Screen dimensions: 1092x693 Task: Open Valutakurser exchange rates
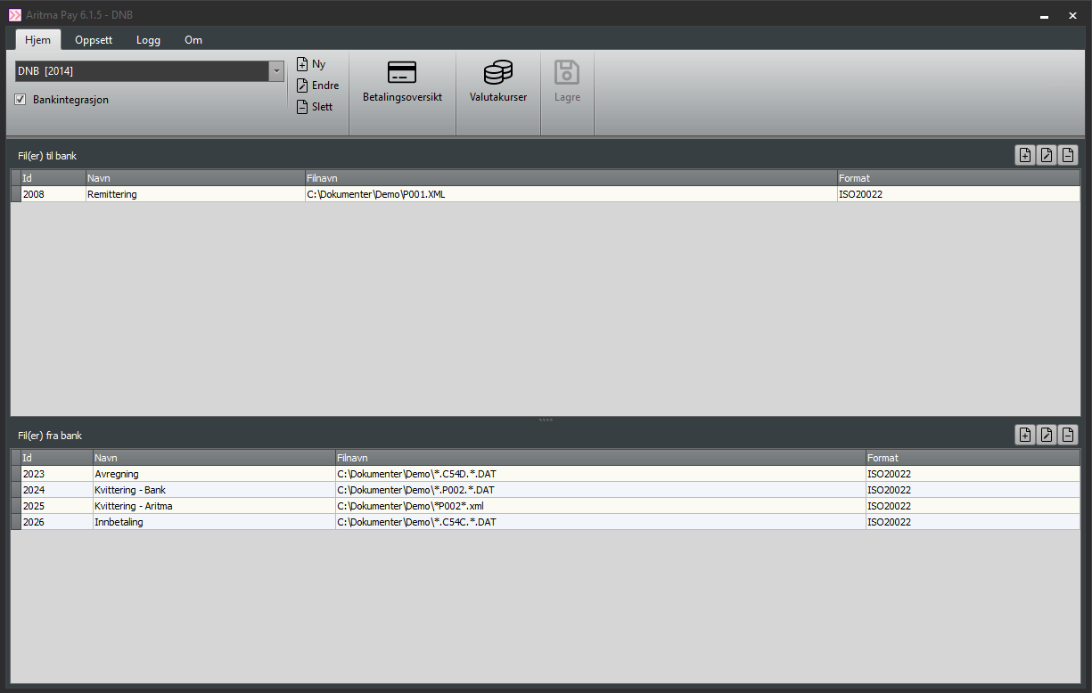(x=498, y=82)
